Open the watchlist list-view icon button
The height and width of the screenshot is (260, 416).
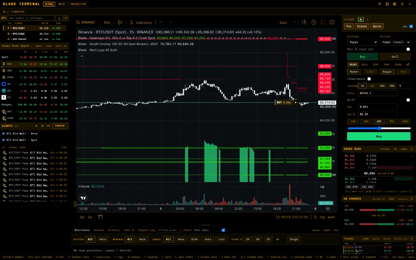click(58, 18)
